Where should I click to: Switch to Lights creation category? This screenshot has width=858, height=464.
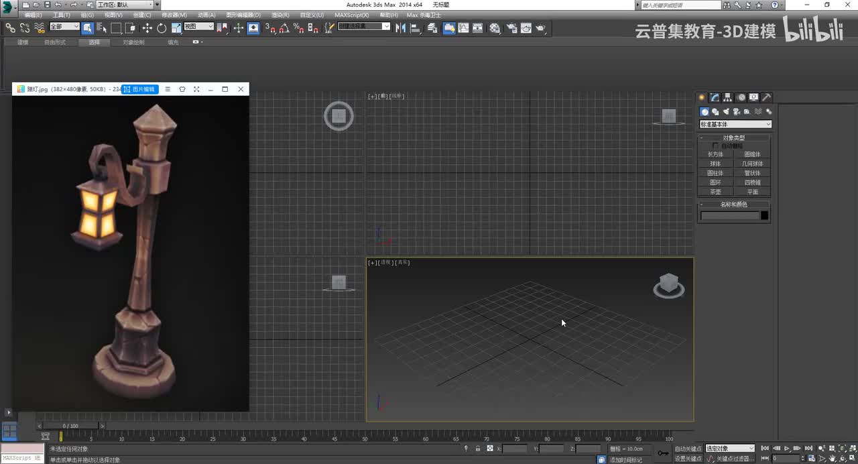click(726, 112)
